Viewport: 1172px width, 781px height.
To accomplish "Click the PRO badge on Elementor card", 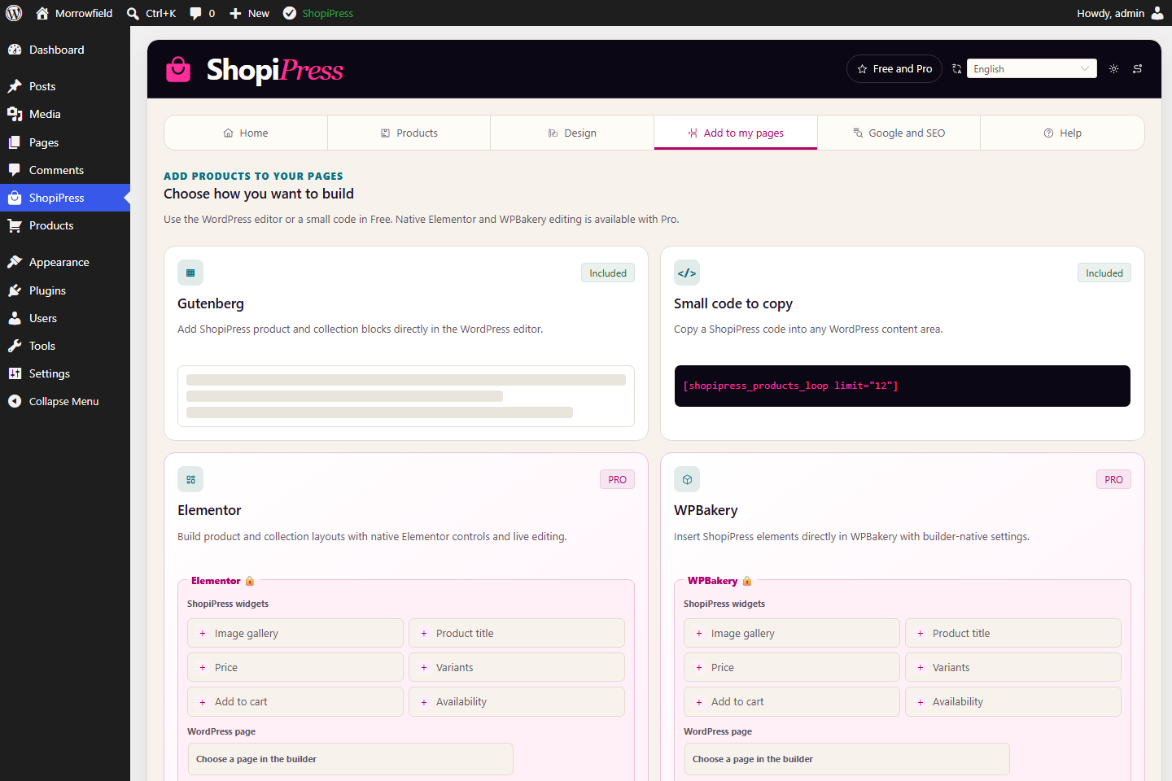I will click(x=617, y=480).
